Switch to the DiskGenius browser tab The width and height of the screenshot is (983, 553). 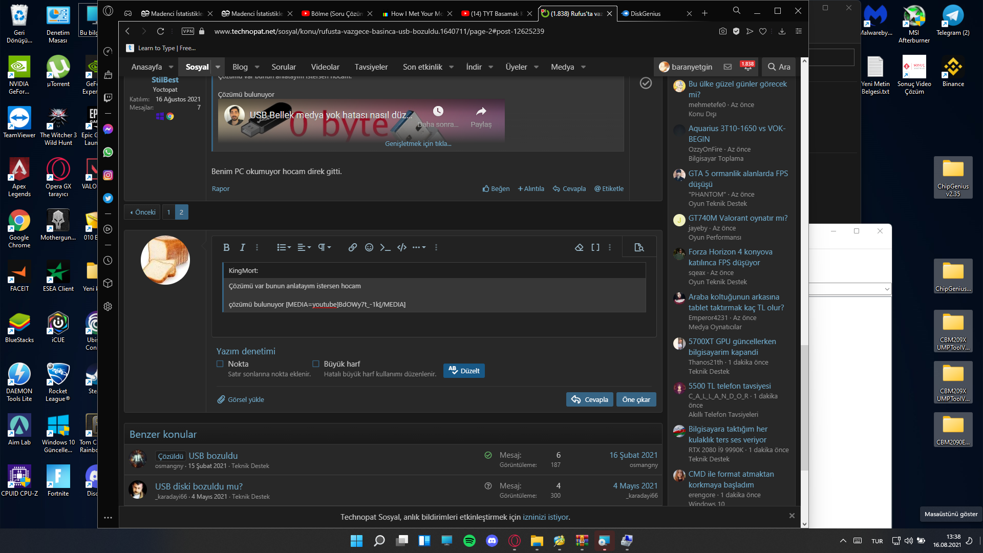pos(645,14)
